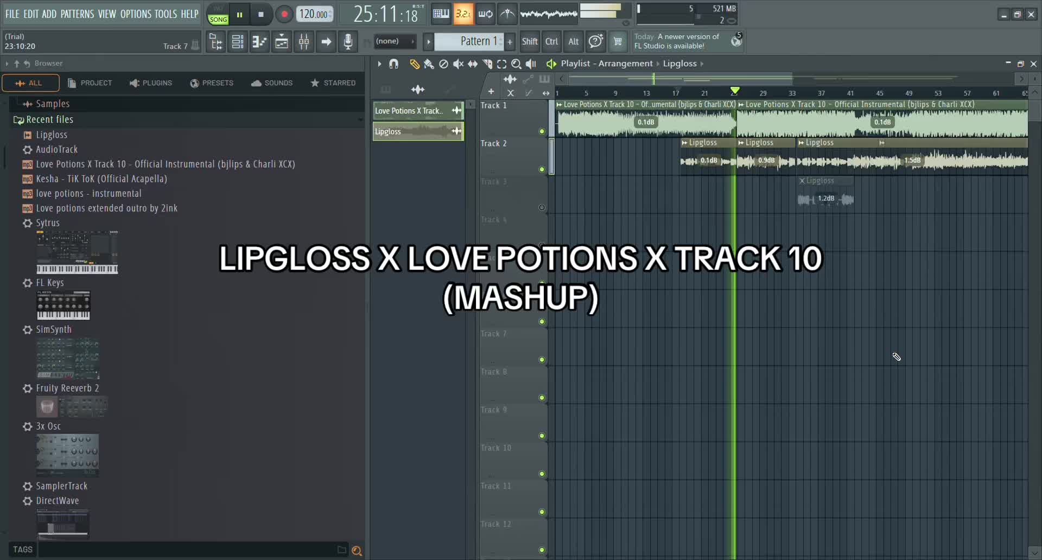
Task: Open the (none) snap dropdown
Action: [395, 41]
